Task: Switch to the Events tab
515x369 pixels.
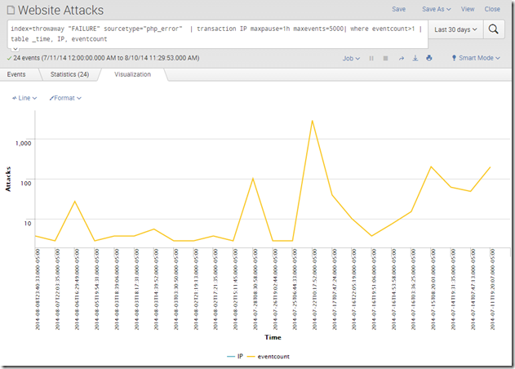Action: click(16, 74)
